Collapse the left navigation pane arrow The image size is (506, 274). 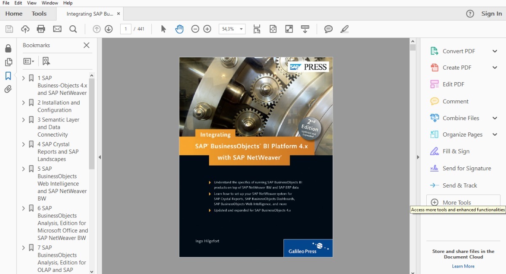pos(100,157)
